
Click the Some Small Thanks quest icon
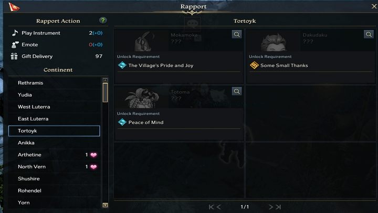coord(254,66)
